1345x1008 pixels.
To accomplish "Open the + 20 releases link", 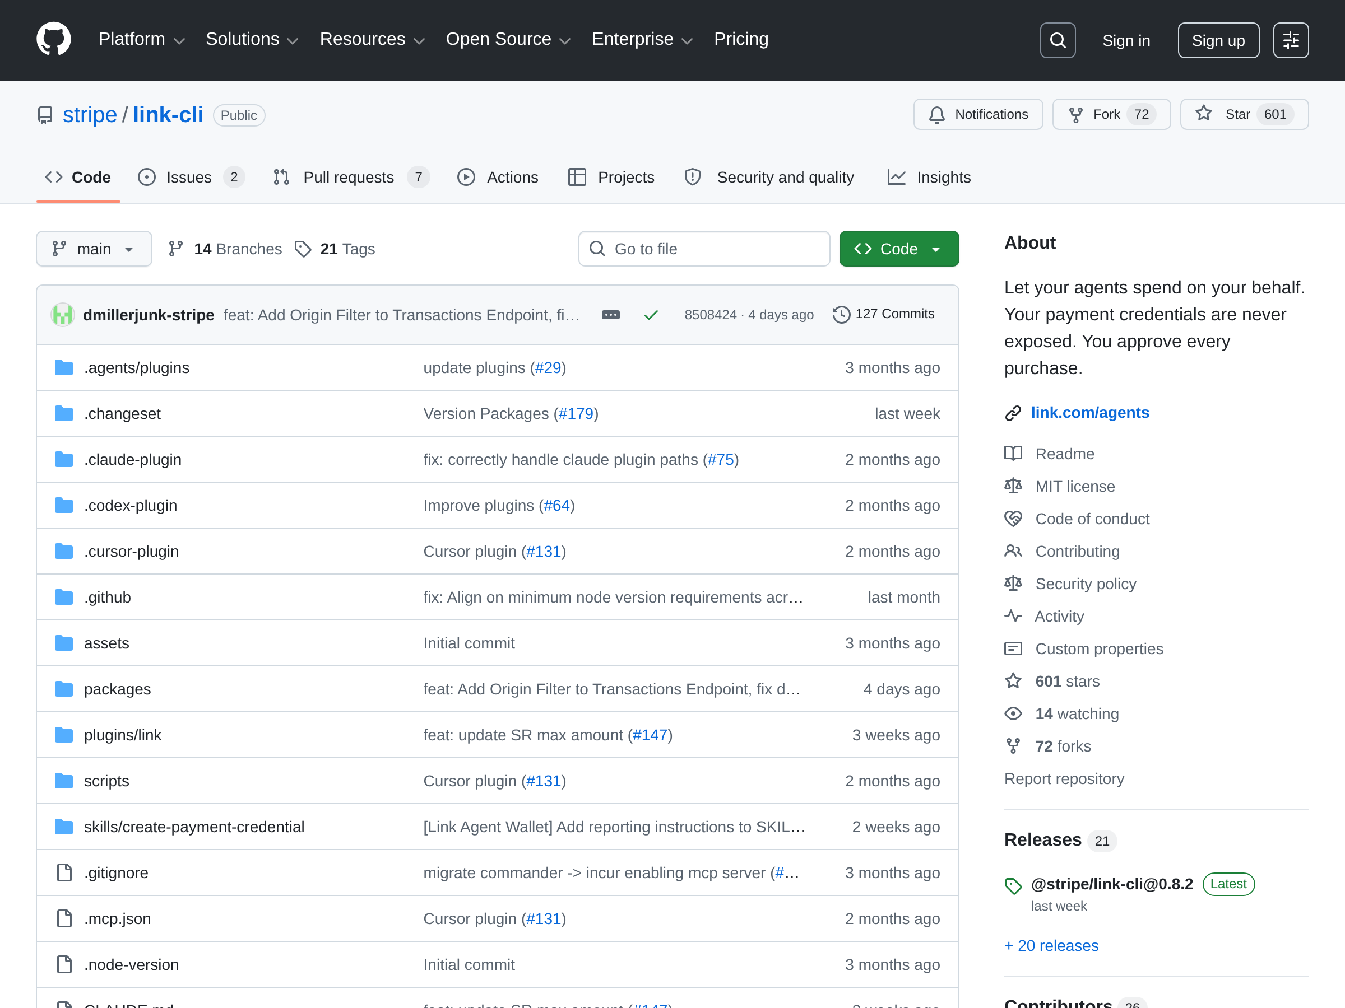I will coord(1051,945).
